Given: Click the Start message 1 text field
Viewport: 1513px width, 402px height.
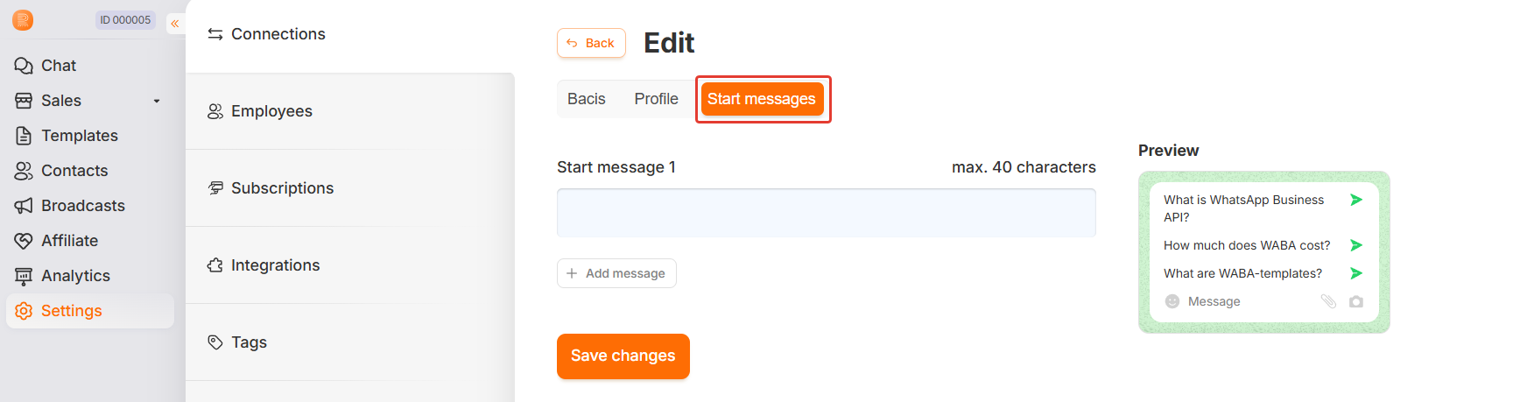Looking at the screenshot, I should coord(826,213).
